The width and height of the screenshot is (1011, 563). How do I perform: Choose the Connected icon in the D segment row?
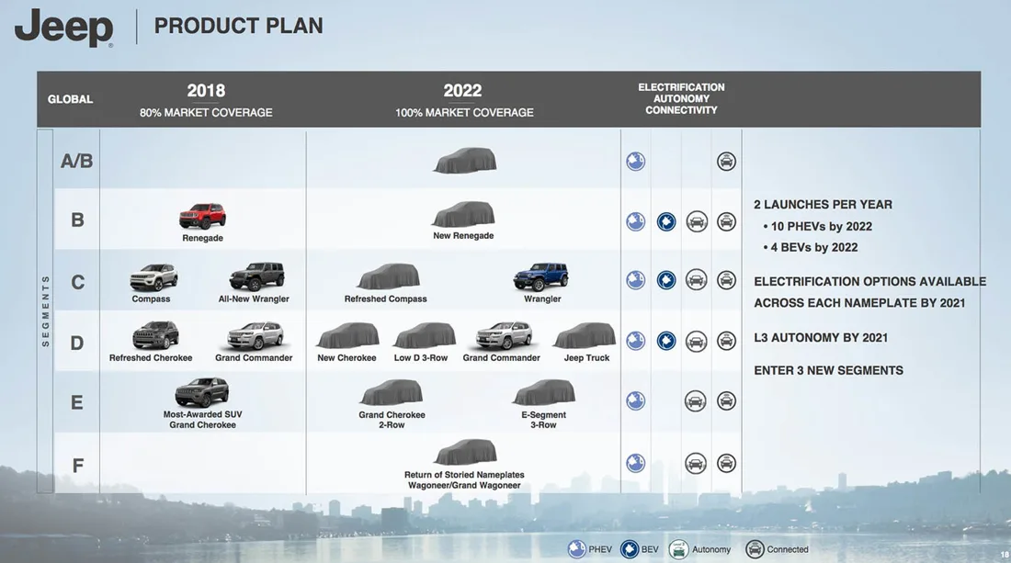(726, 341)
